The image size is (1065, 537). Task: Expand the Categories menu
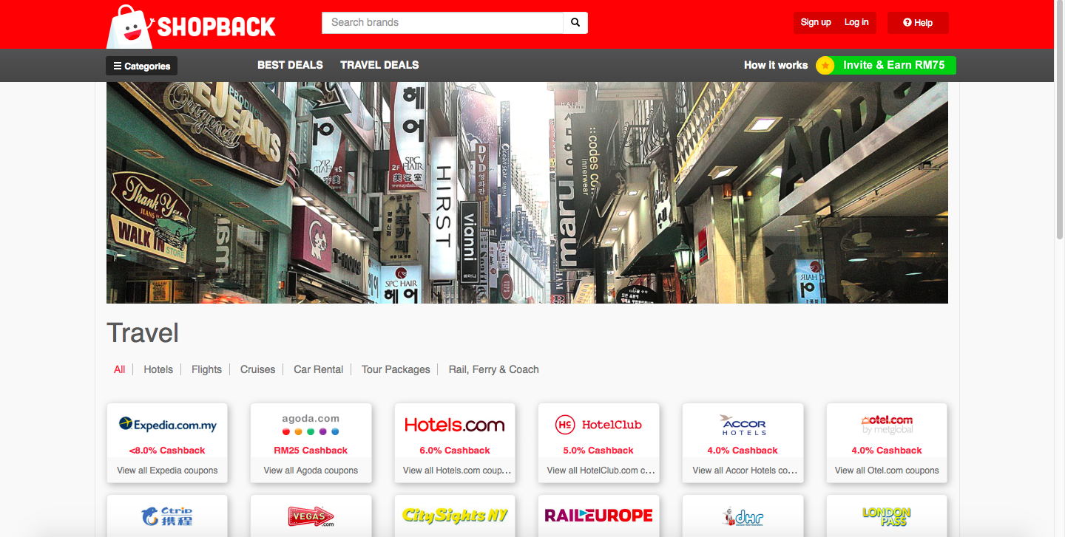(141, 66)
